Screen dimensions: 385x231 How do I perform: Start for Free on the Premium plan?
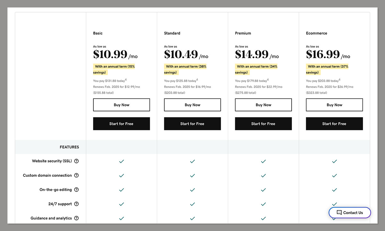[263, 124]
